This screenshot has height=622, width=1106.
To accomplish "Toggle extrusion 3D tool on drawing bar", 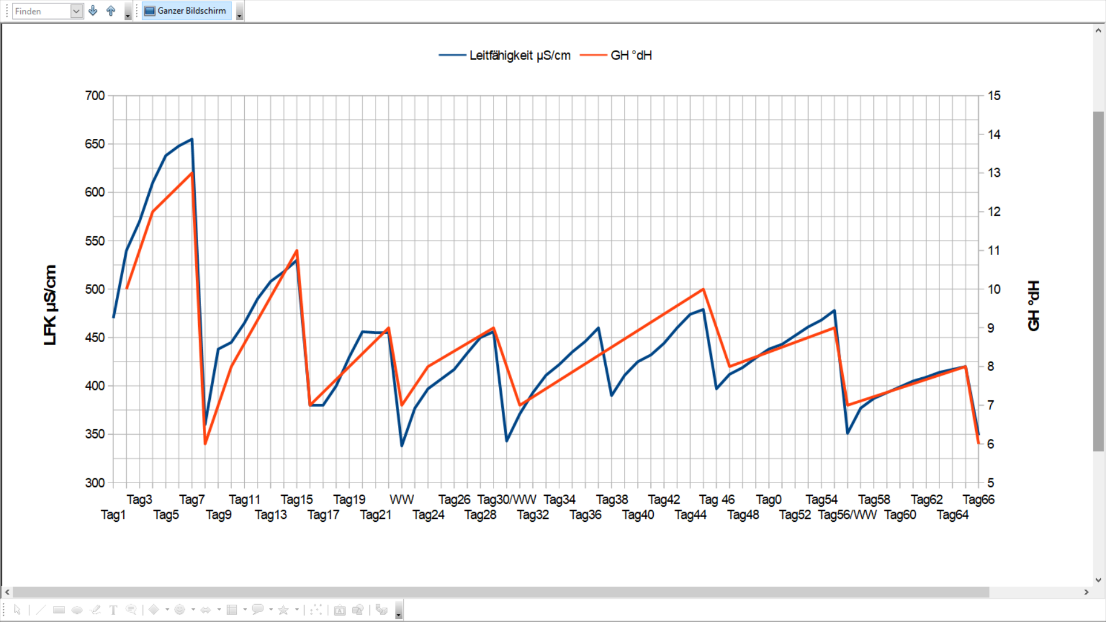I will coord(381,610).
